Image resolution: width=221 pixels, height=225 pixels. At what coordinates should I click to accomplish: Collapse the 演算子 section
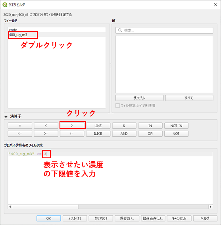coord(6,116)
